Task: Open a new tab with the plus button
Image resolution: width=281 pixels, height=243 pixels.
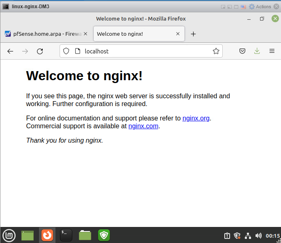Action: (193, 34)
